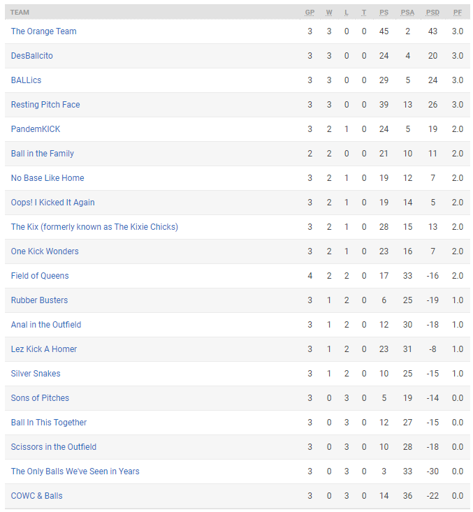Click Ball in the Family link
The height and width of the screenshot is (512, 473).
[43, 154]
